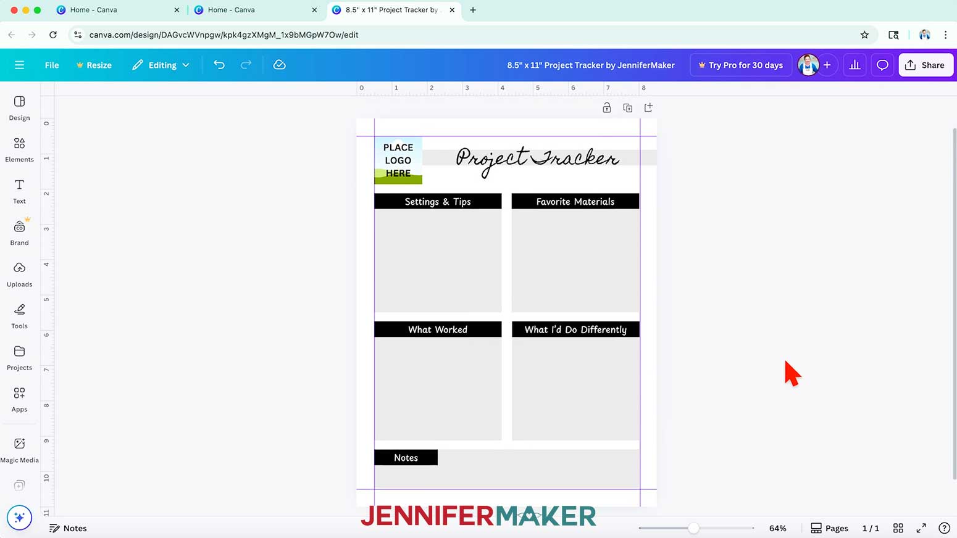Open grid view of pages

click(x=898, y=528)
